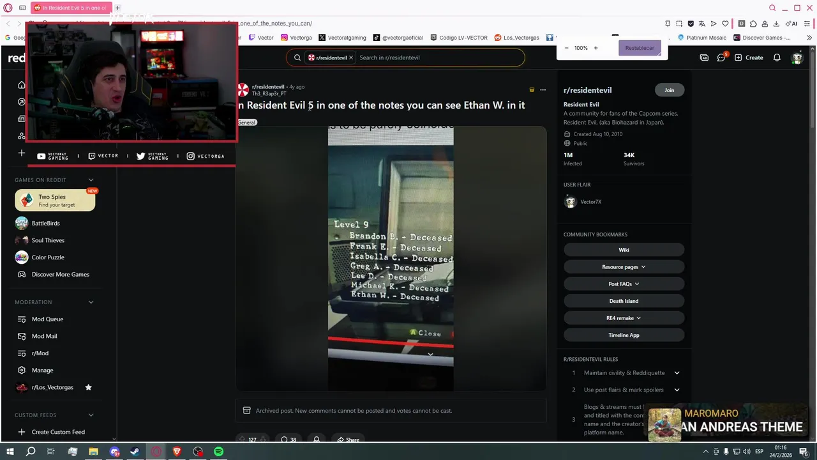Open Los_Vectorgas bookmark in bookmarks bar

point(517,38)
